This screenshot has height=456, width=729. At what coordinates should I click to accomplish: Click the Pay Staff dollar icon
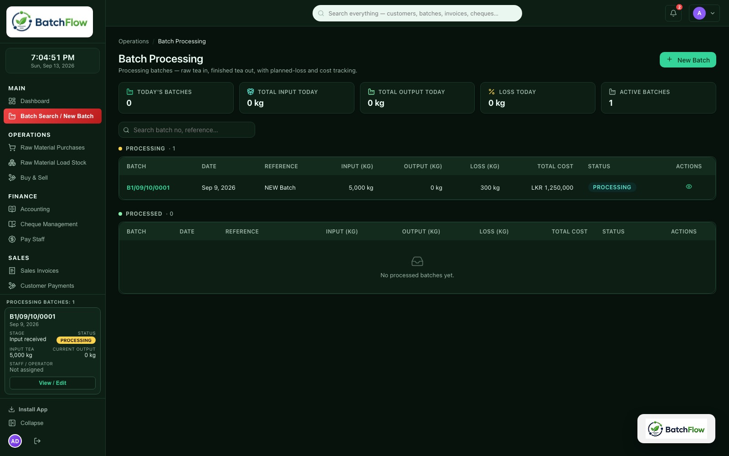12,239
